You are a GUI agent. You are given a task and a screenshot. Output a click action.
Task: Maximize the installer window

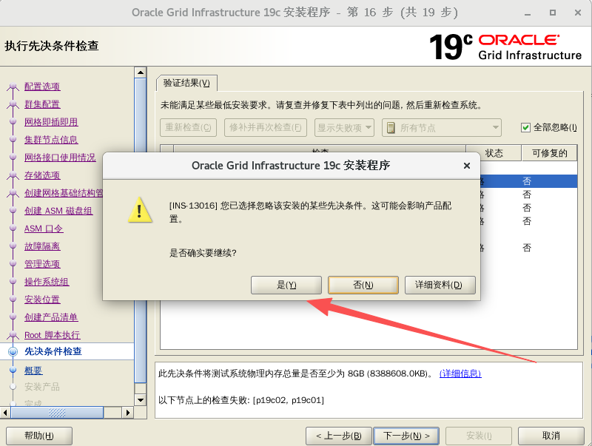click(x=552, y=13)
